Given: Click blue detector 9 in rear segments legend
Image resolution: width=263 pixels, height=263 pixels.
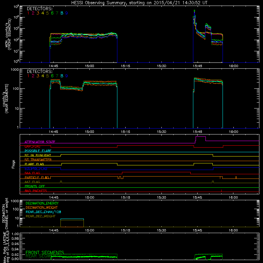Looking at the screenshot, I should (x=67, y=76).
